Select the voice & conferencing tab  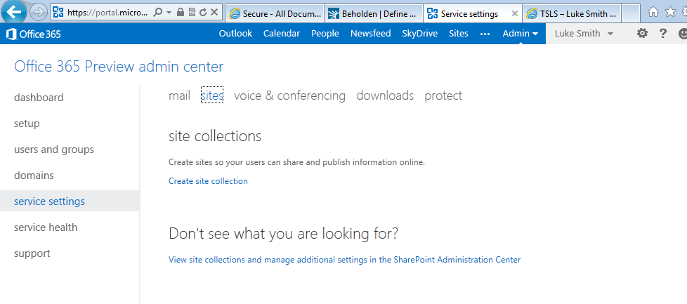coord(289,95)
